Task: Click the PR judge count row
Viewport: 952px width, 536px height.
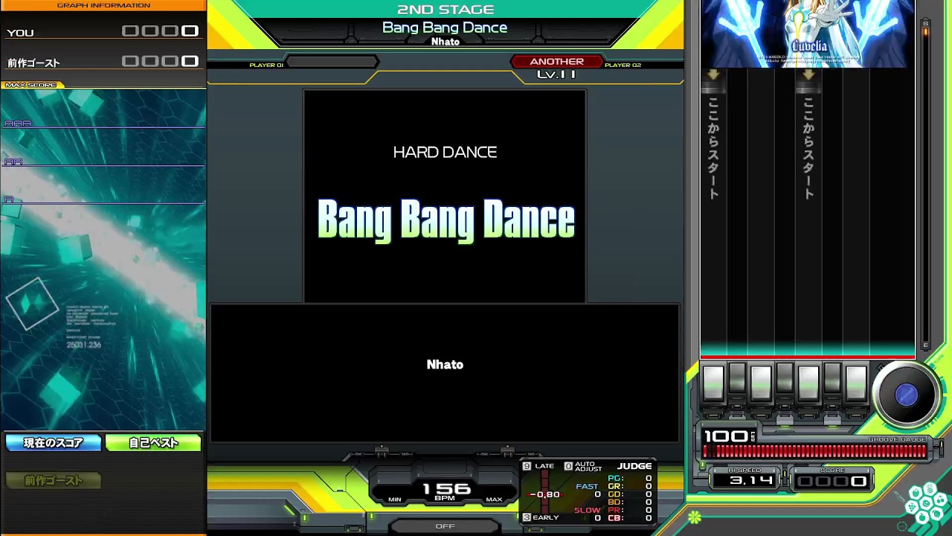Action: [629, 510]
